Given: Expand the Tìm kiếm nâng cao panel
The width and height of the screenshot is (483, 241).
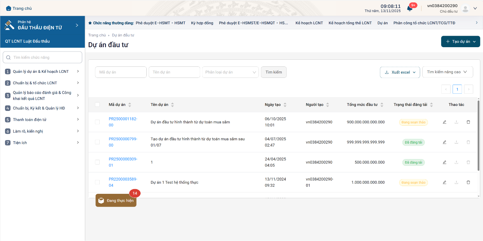Looking at the screenshot, I should tap(447, 72).
